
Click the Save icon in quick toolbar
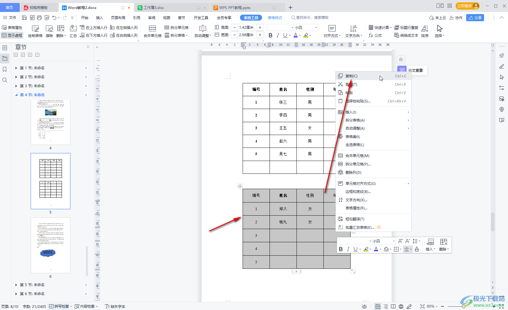point(25,18)
